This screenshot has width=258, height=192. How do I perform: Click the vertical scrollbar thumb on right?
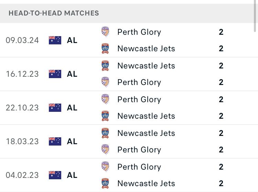click(x=255, y=15)
